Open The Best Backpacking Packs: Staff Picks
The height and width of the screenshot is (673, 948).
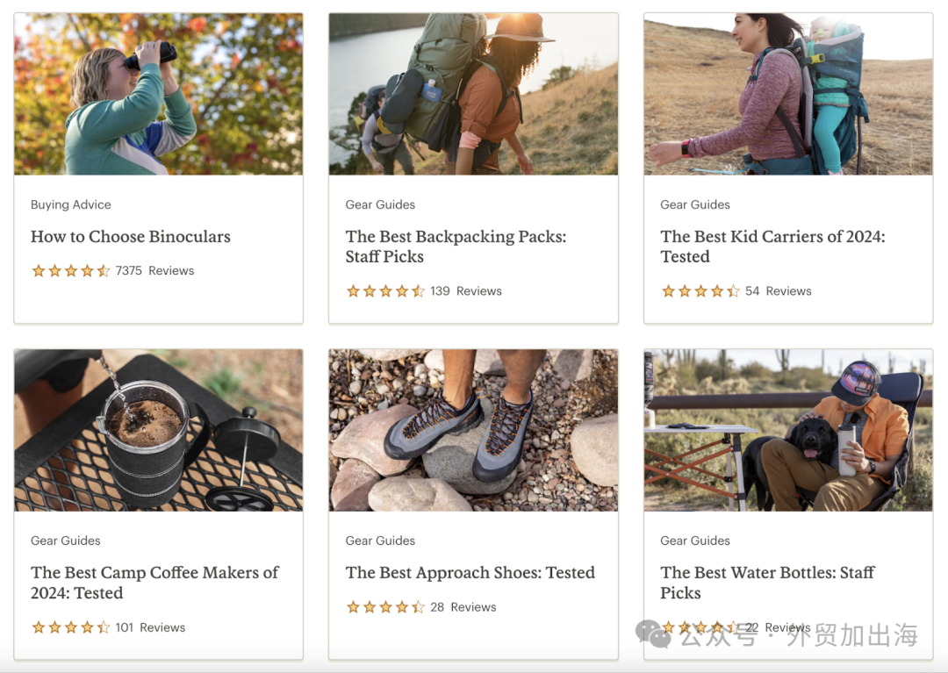point(456,247)
